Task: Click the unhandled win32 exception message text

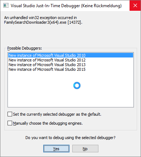Action: pyautogui.click(x=40, y=18)
